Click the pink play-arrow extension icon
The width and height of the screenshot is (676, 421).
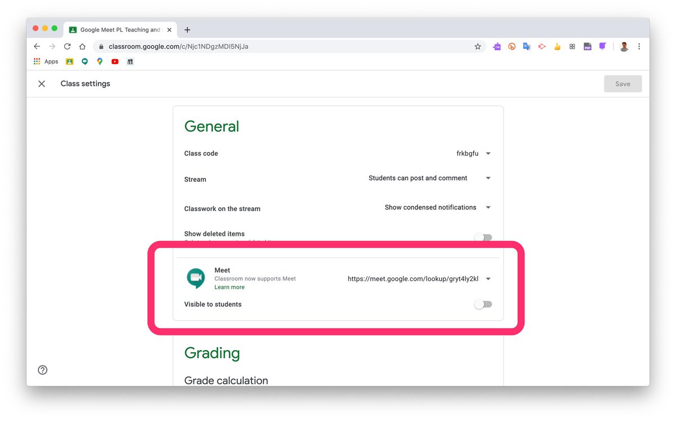542,47
